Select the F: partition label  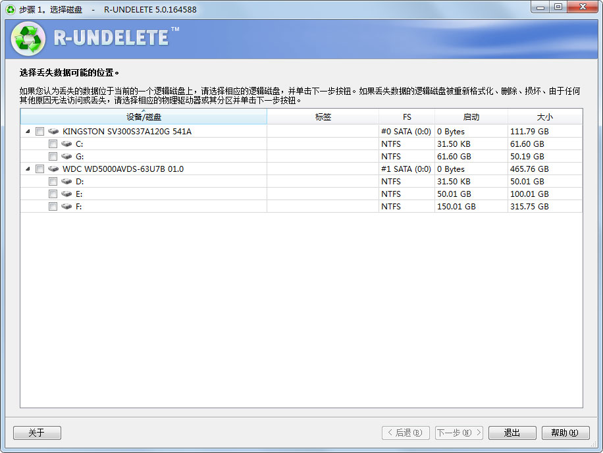[78, 207]
